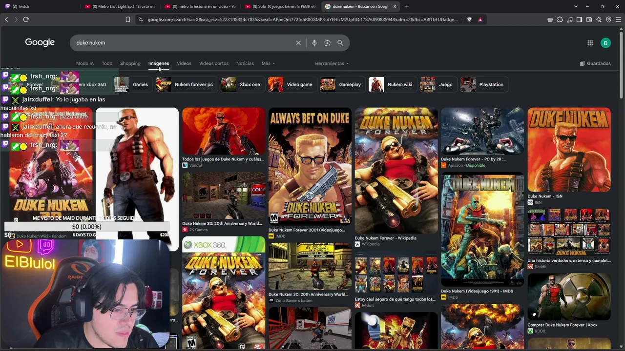This screenshot has height=351, width=625.
Task: Select the Noticias results tab
Action: click(245, 63)
